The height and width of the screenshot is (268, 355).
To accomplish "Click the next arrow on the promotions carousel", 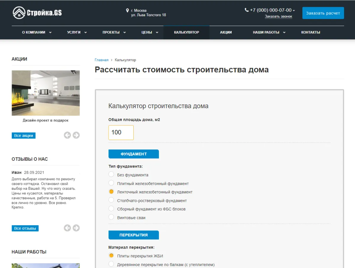I will 76,135.
